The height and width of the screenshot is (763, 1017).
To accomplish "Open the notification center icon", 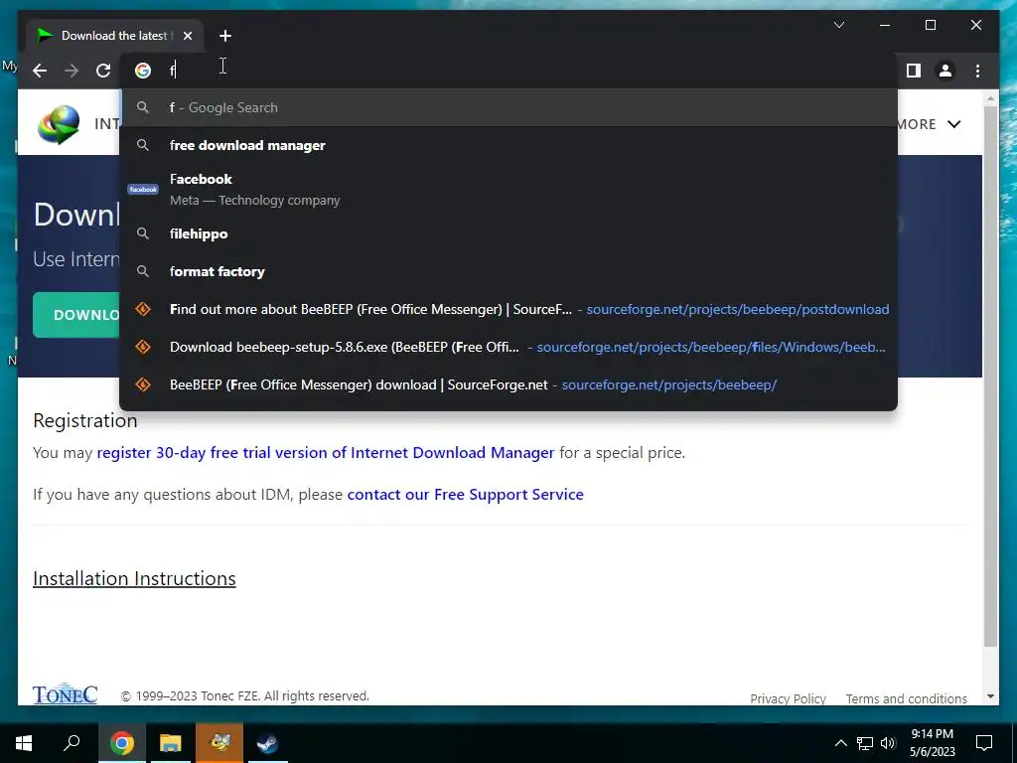I will [984, 743].
